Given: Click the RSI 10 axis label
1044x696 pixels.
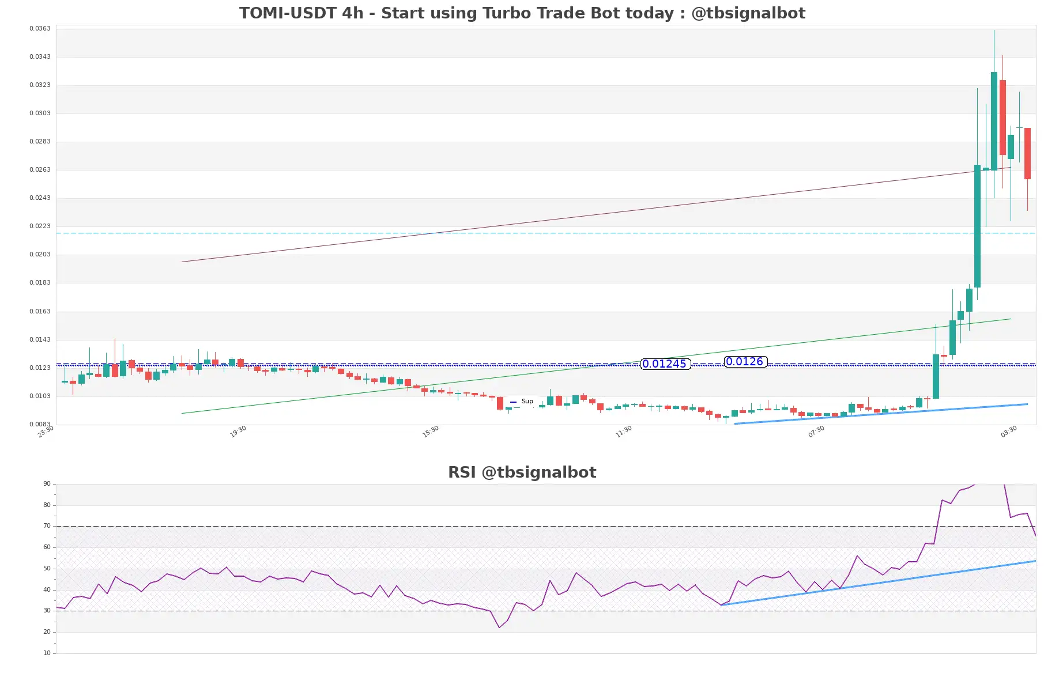Looking at the screenshot, I should click(x=47, y=653).
